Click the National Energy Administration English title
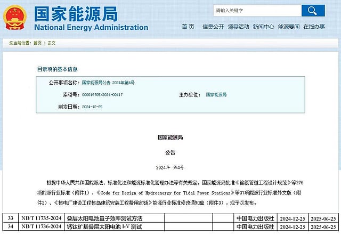Image resolution: width=341 pixels, height=235 pixels. coord(91,28)
